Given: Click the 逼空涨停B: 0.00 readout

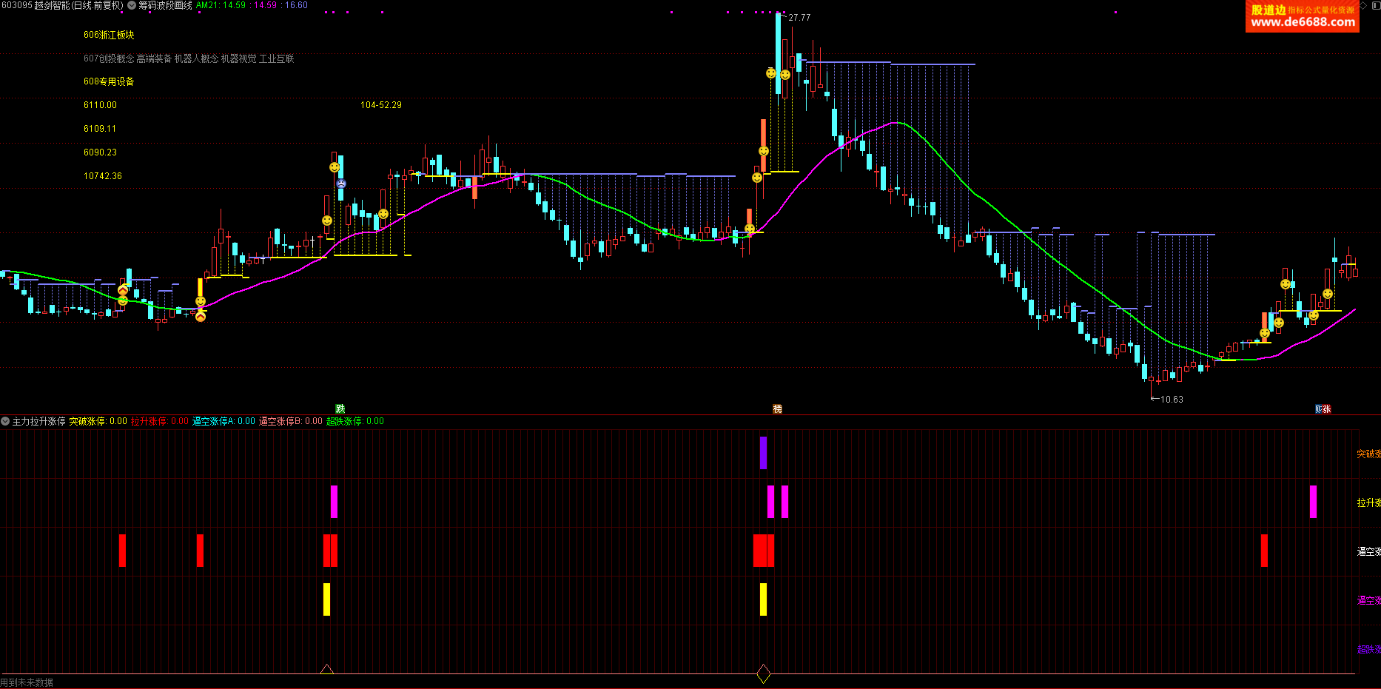Looking at the screenshot, I should [291, 421].
